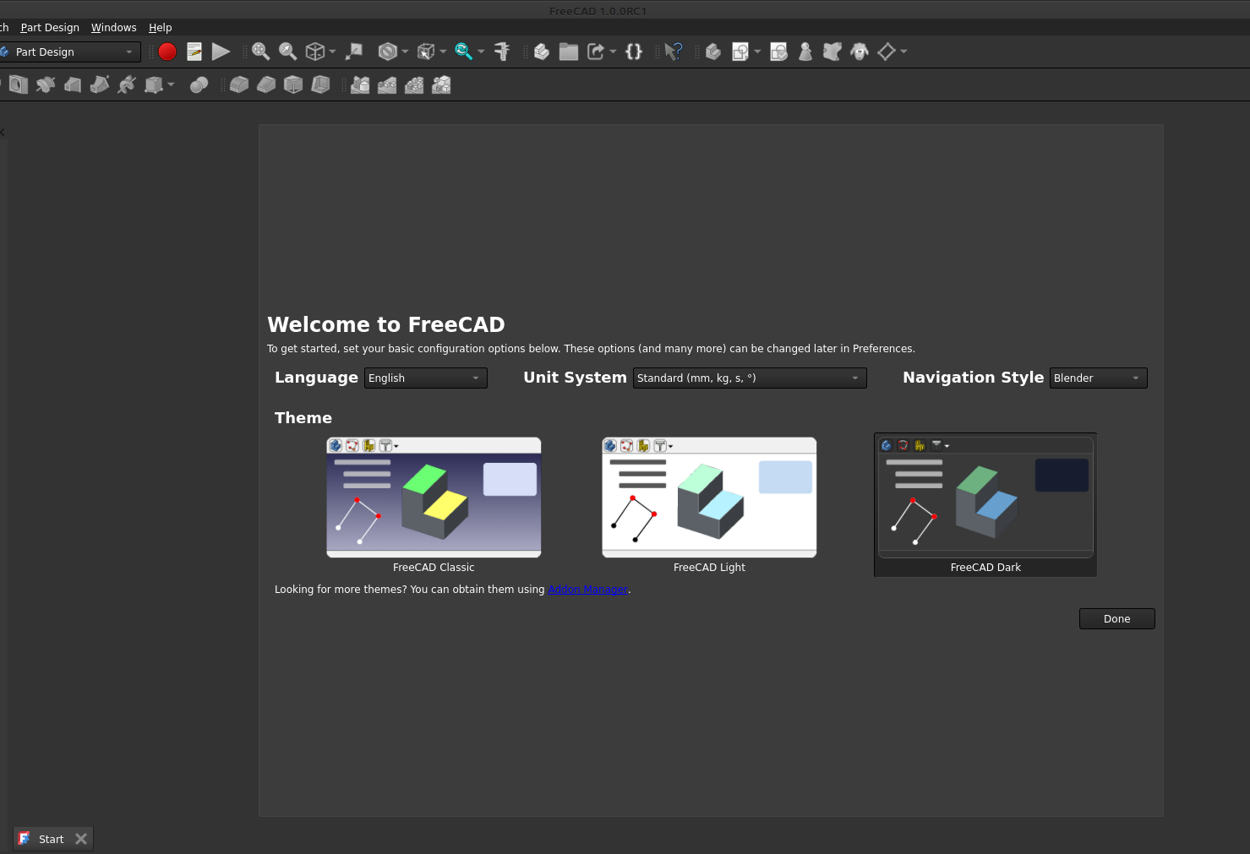Open the Part Design workbench selector
Image resolution: width=1250 pixels, height=854 pixels.
[69, 52]
